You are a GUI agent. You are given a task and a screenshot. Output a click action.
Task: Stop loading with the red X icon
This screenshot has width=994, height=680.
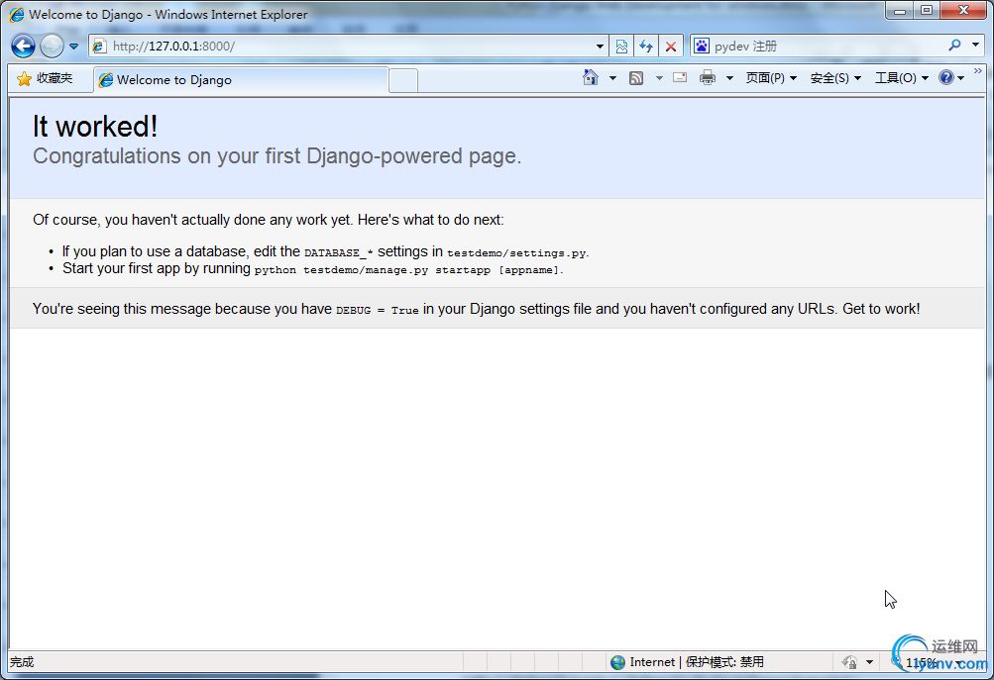click(x=671, y=47)
